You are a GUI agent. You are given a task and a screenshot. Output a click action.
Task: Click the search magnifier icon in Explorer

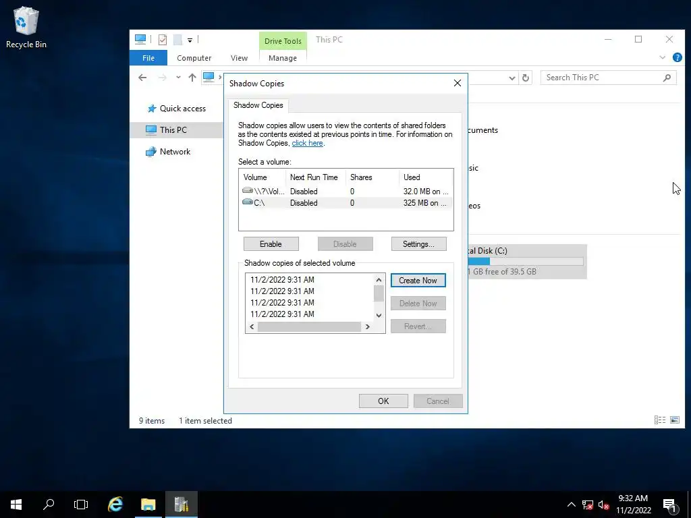click(667, 78)
